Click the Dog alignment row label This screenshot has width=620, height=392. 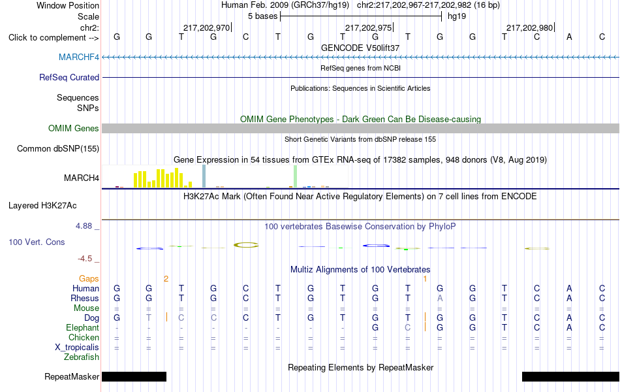coord(92,318)
